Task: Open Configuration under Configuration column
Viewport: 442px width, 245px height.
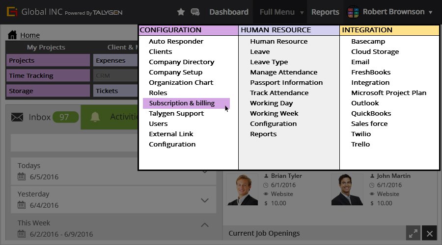Action: coord(172,144)
